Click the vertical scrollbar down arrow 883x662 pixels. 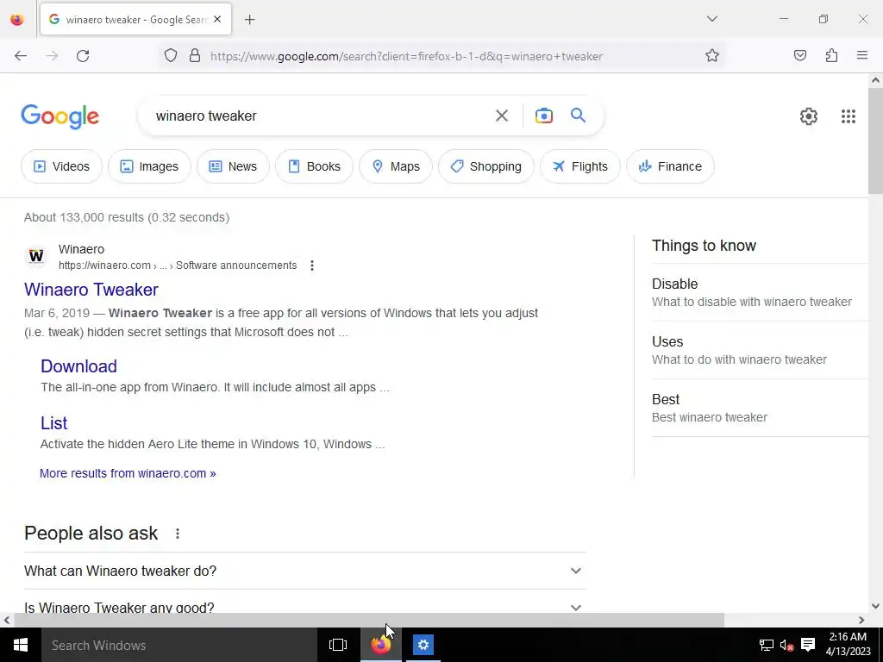coord(875,606)
